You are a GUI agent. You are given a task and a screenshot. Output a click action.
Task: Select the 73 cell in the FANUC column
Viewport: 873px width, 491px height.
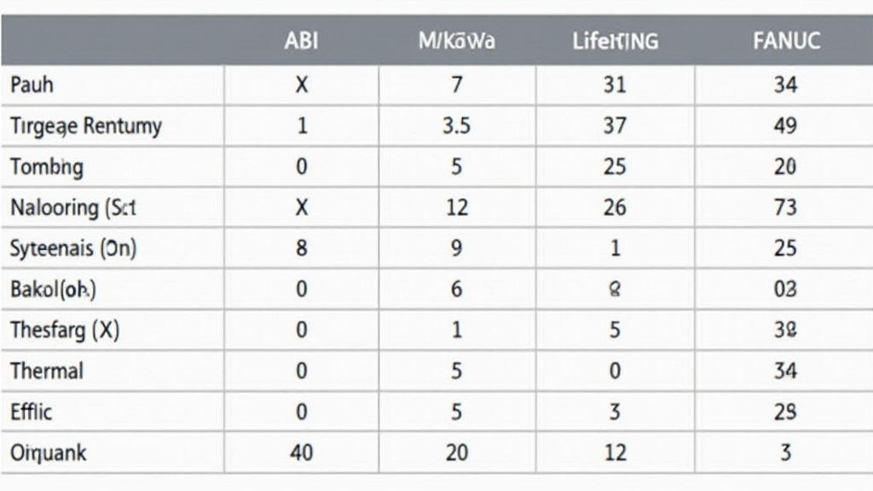point(785,207)
